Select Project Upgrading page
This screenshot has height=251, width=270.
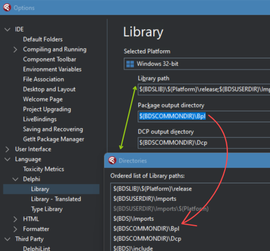pos(47,109)
